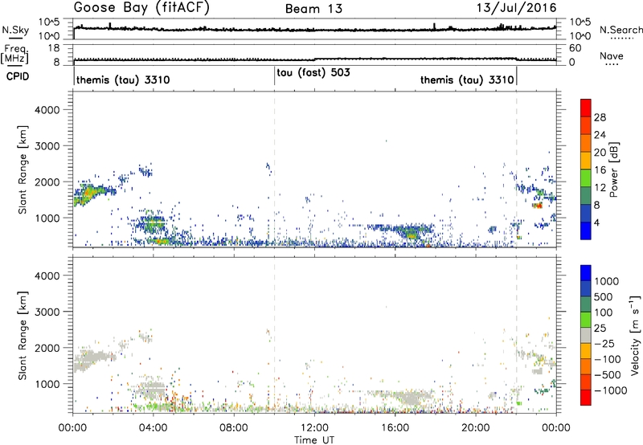Click the 'Goose Bay (fitACF)' plot title
Screen dimensions: 643x445
(141, 8)
